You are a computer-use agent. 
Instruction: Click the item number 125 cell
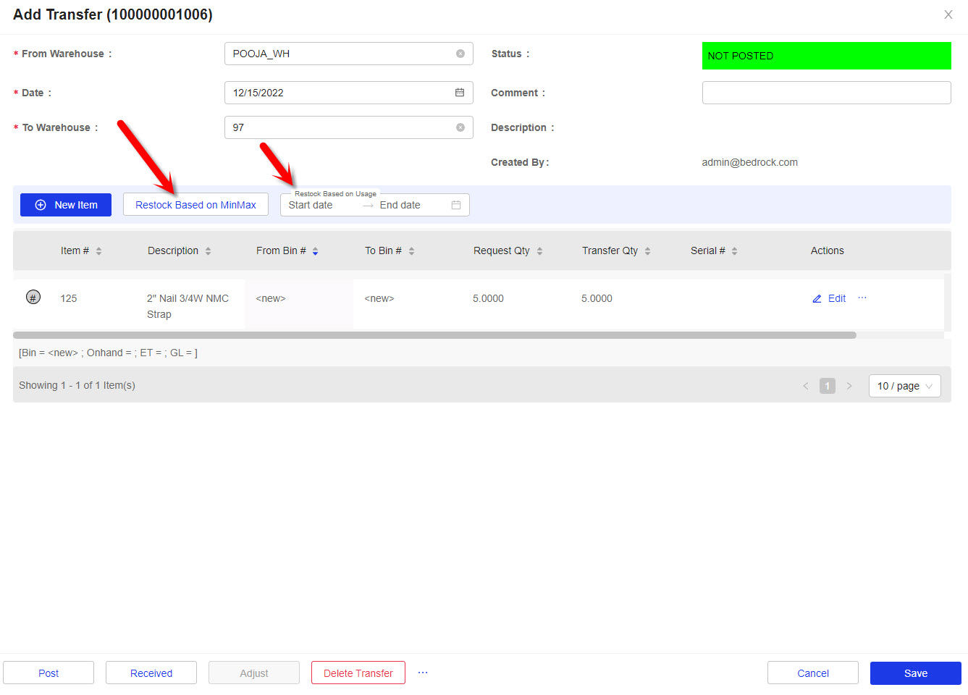point(69,298)
